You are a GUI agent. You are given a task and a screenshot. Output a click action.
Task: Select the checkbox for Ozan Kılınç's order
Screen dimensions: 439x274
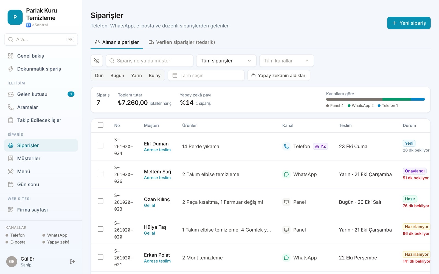[101, 201]
